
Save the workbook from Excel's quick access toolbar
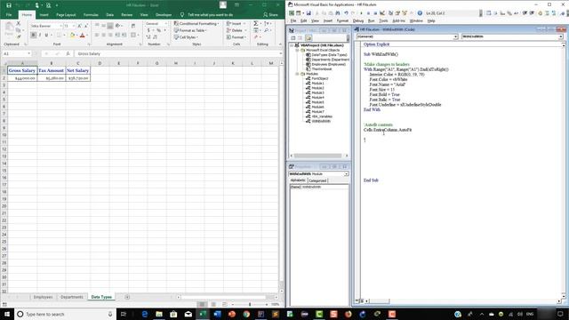click(x=9, y=5)
